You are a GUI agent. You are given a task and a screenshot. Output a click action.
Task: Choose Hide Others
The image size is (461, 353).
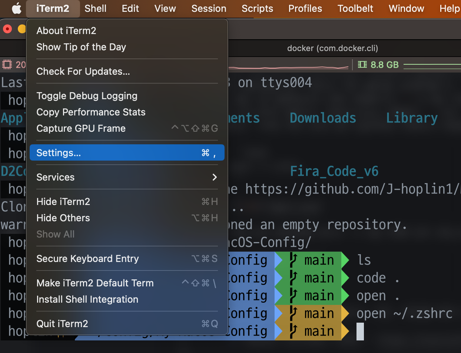[x=127, y=218]
